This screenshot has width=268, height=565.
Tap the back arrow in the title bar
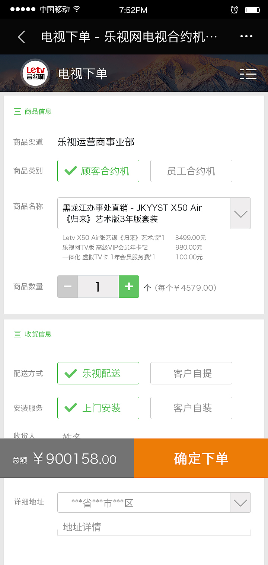tap(21, 36)
